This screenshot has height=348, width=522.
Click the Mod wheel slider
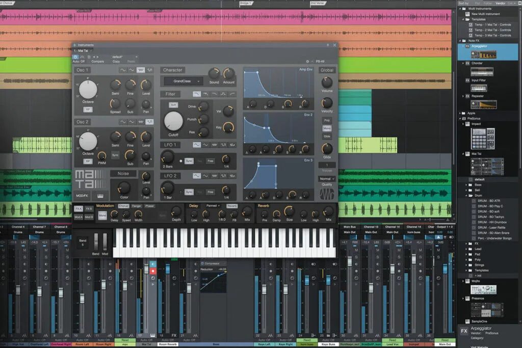[105, 242]
